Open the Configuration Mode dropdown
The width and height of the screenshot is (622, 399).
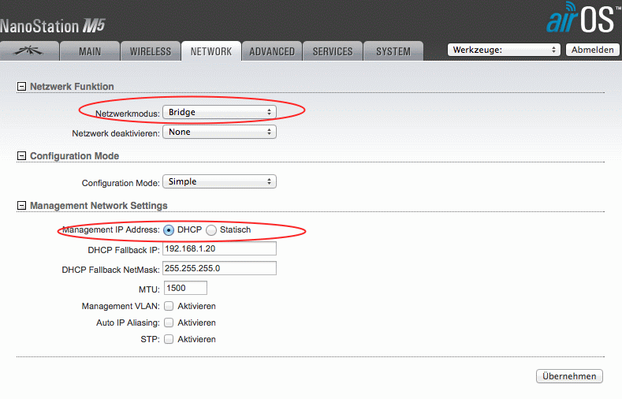coord(219,182)
